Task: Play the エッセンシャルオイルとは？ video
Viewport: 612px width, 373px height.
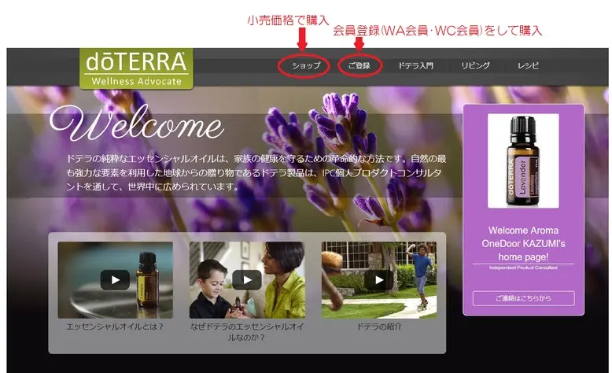Action: coord(115,279)
